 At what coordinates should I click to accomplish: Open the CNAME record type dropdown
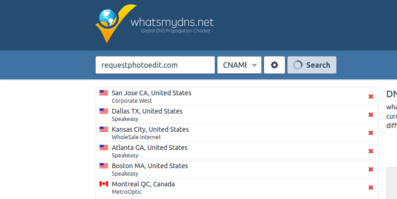[x=239, y=65]
